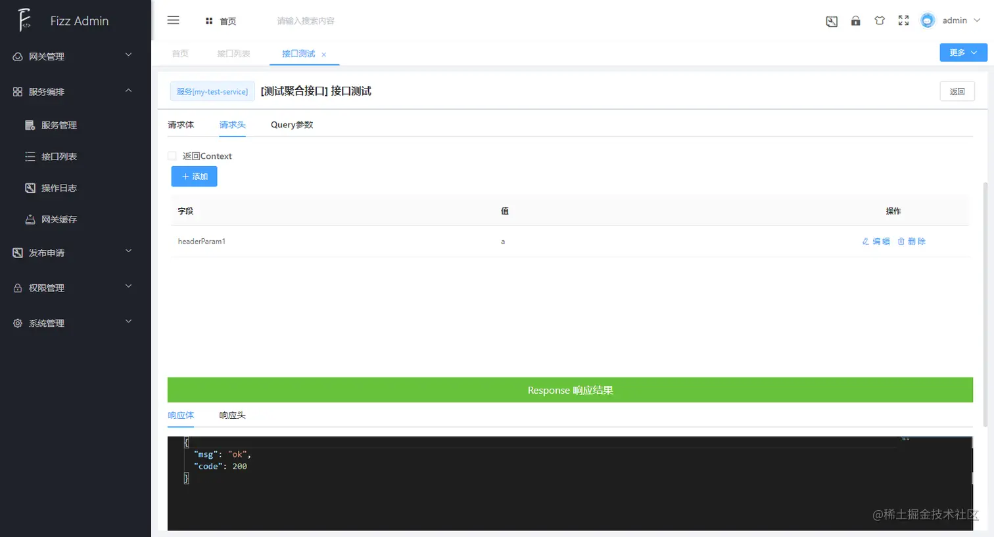Click the 网关管理 sidebar icon
Image resolution: width=994 pixels, height=537 pixels.
pos(18,56)
